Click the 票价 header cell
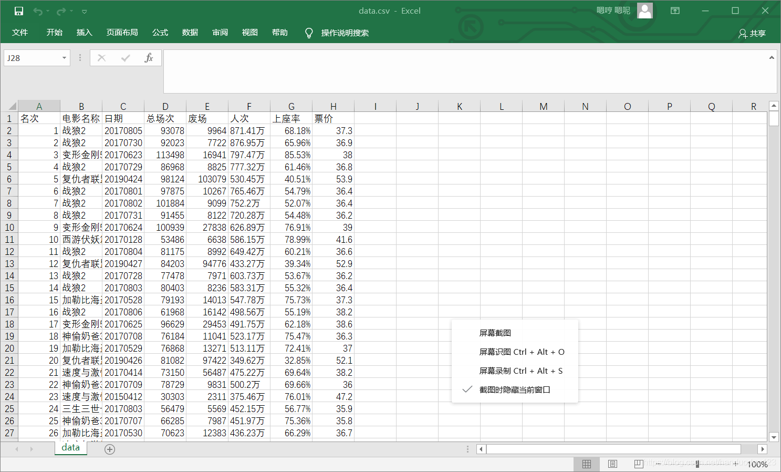 [x=333, y=119]
